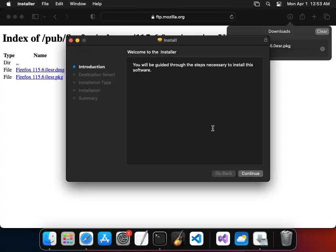Open the File menu

[x=45, y=4]
